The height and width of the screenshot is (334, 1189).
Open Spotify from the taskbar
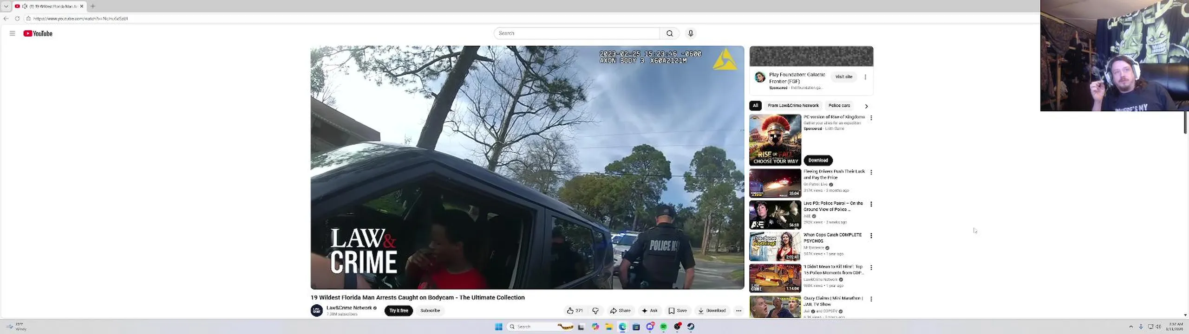click(664, 327)
